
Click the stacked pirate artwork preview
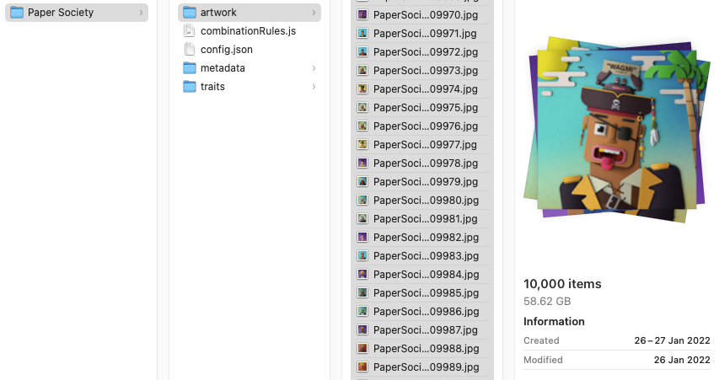[617, 130]
